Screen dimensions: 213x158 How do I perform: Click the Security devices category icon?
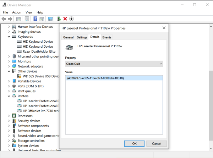[14, 121]
